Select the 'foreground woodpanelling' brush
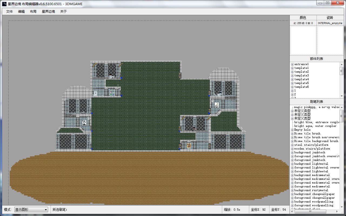 click(314, 205)
